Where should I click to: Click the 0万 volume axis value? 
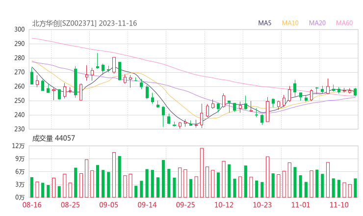[20, 197]
